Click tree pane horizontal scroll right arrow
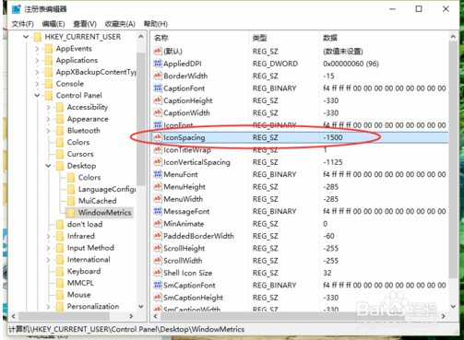Image resolution: width=464 pixels, height=340 pixels. click(x=131, y=316)
